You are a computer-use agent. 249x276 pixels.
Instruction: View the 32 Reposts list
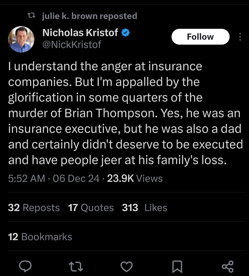pyautogui.click(x=34, y=208)
